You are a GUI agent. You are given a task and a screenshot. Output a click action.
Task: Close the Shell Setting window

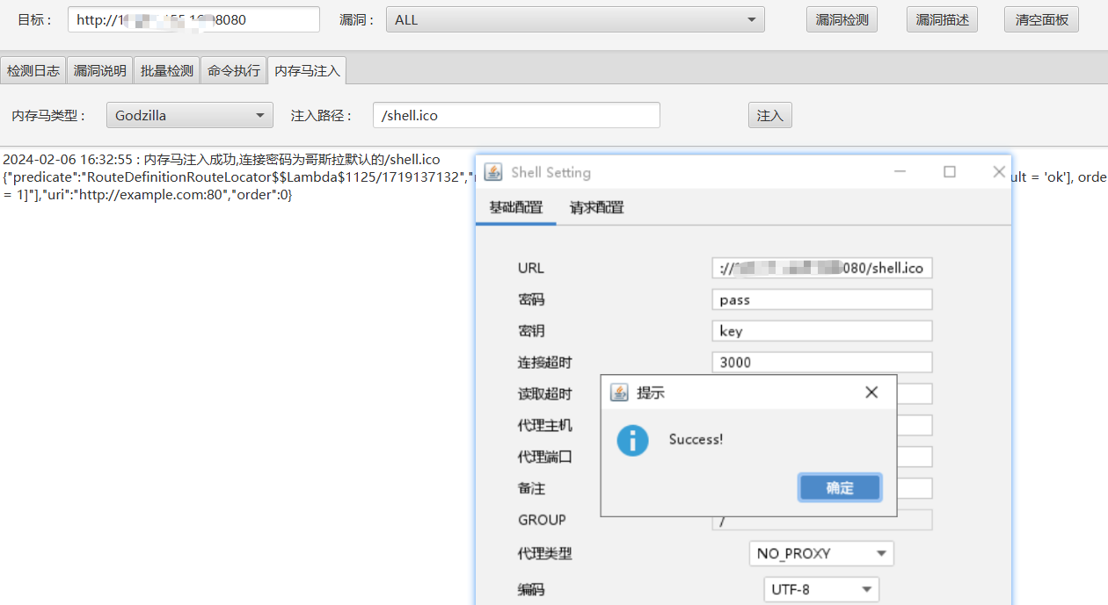pos(999,172)
